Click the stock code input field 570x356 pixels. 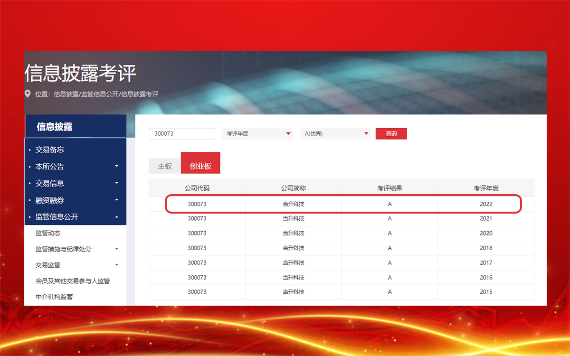(181, 133)
